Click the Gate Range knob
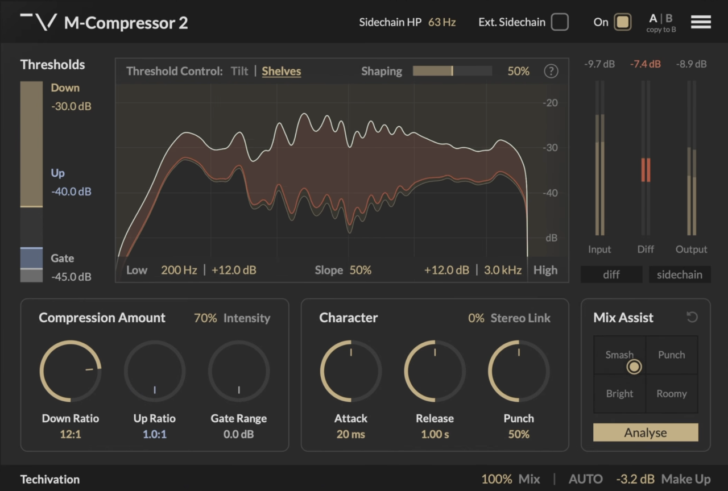This screenshot has width=728, height=491. (239, 371)
